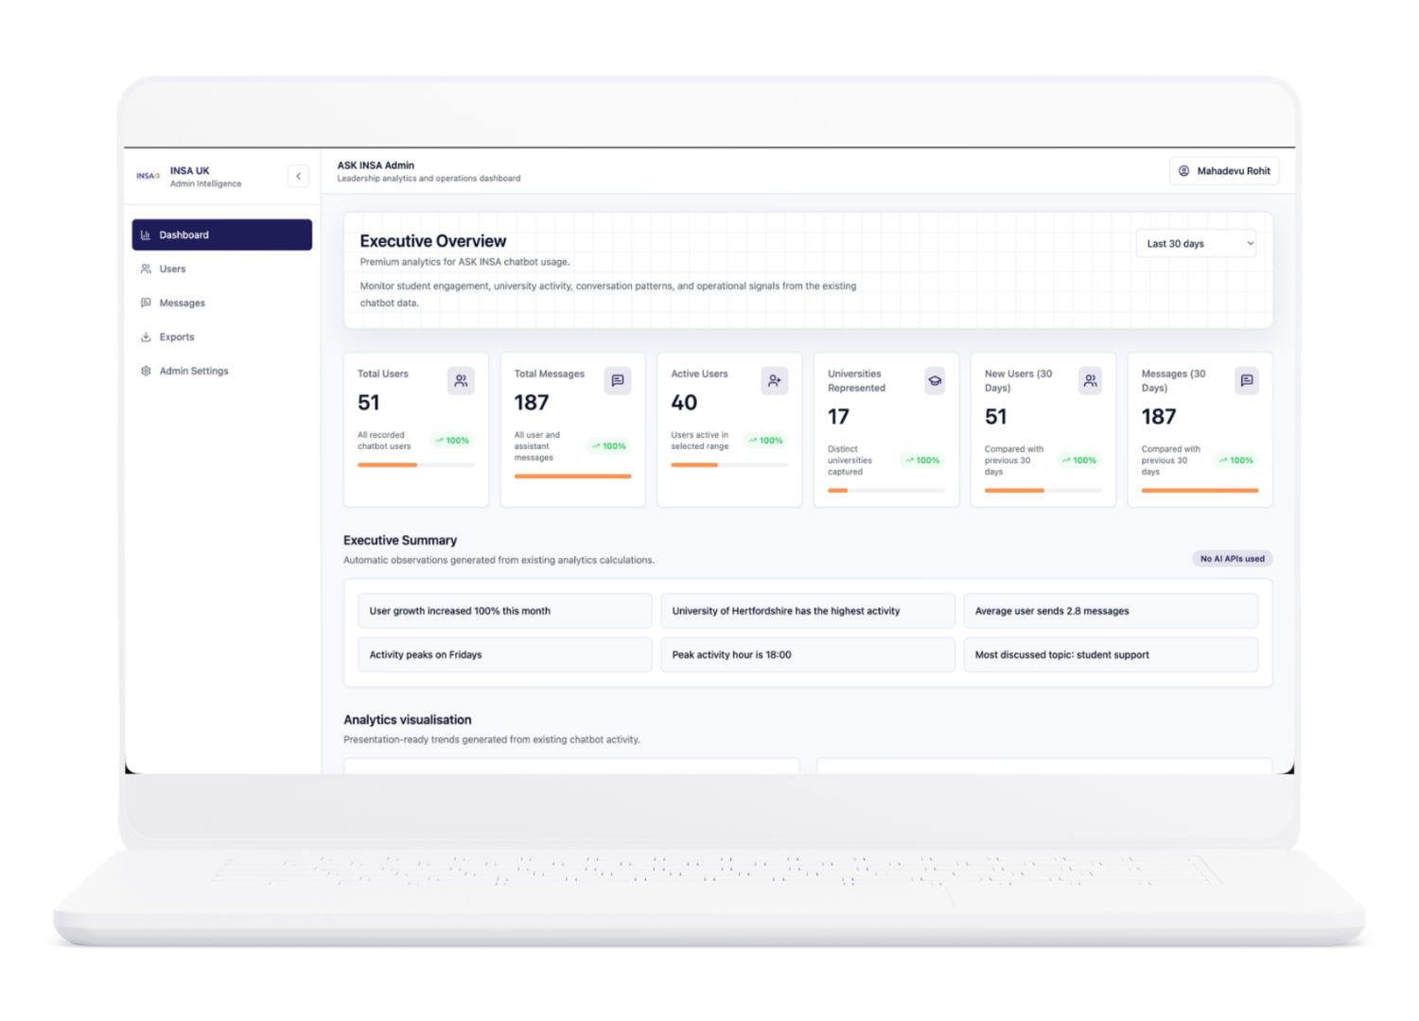Click the Dashboard bar chart icon
Screen dimensions: 1419x1021
click(146, 234)
